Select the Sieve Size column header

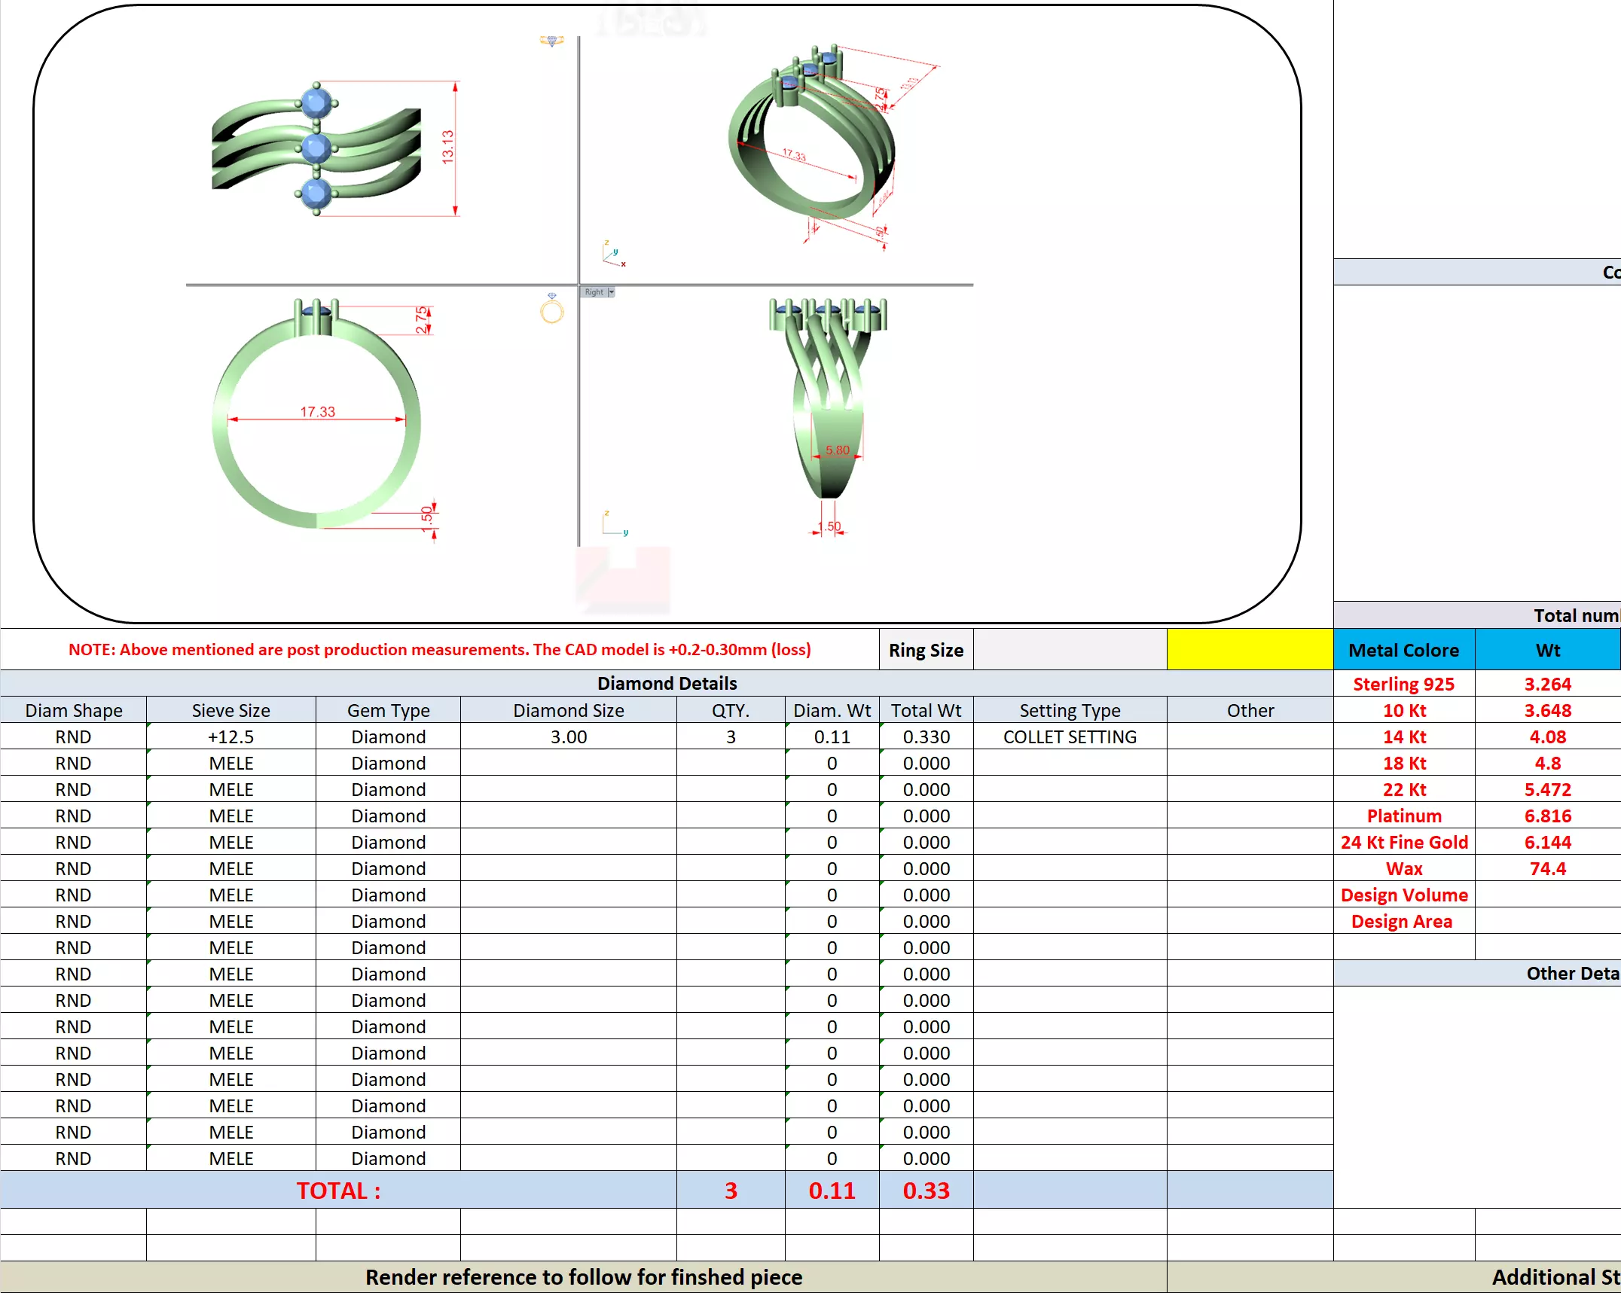[x=230, y=710]
